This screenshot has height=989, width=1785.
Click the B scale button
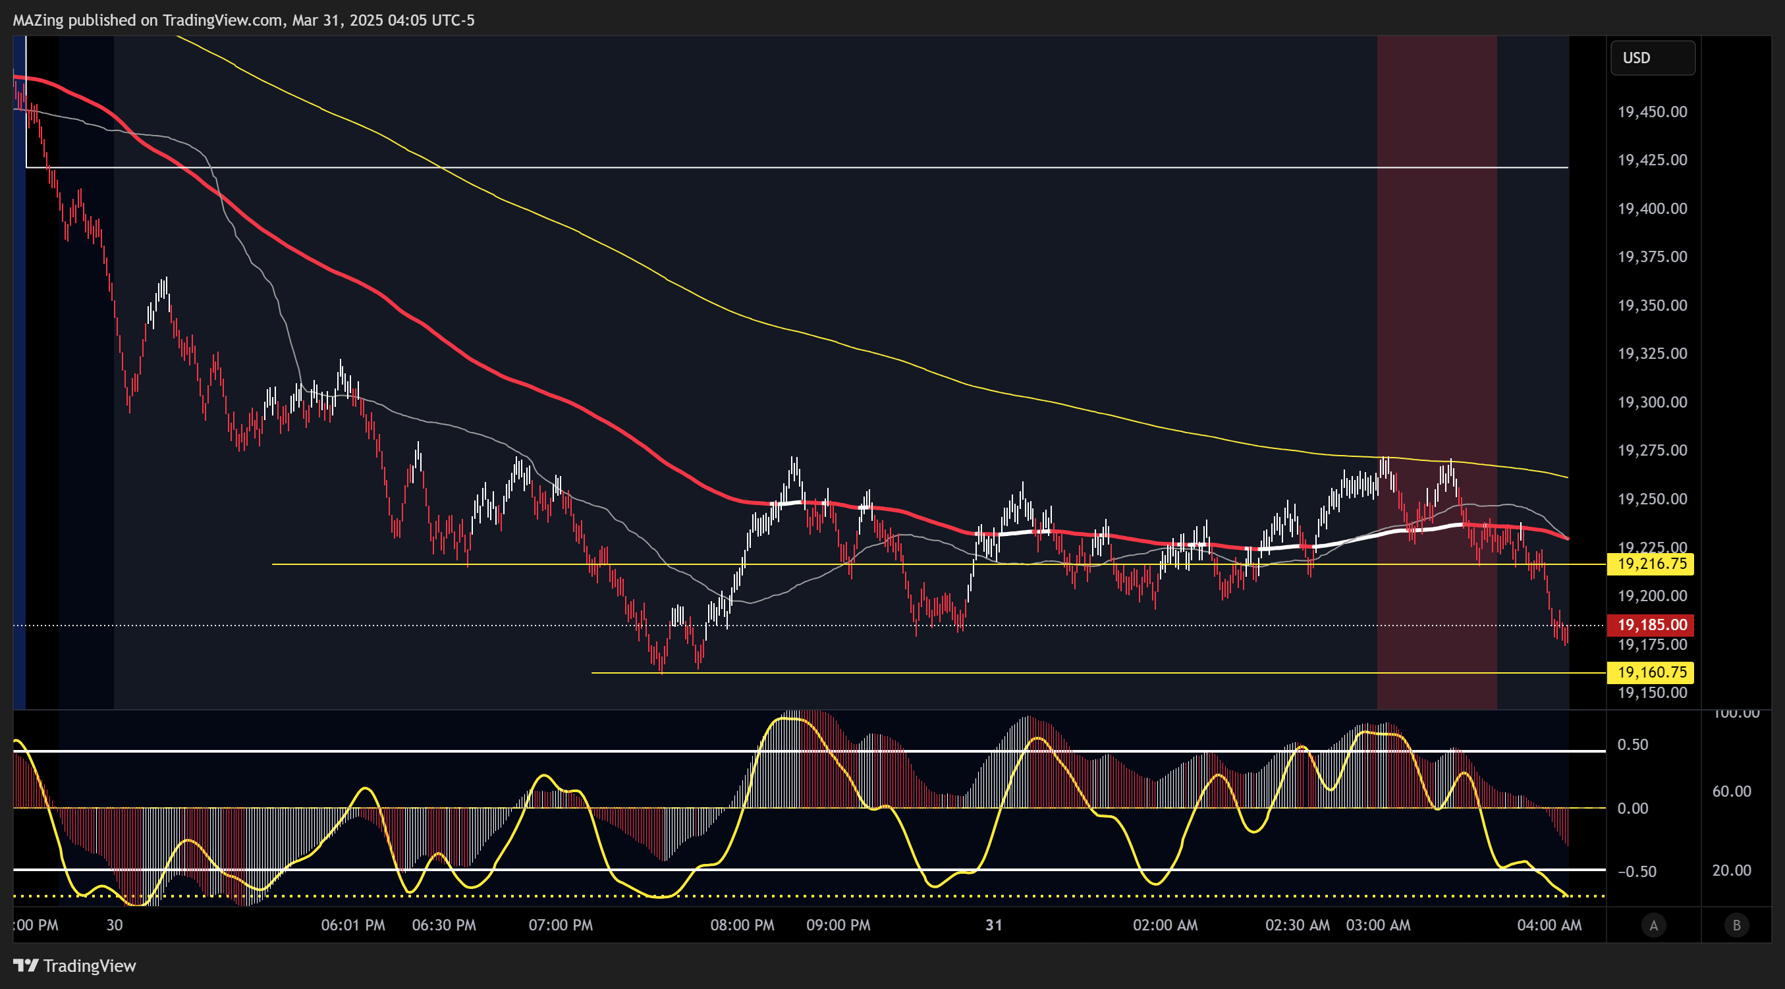[x=1736, y=925]
